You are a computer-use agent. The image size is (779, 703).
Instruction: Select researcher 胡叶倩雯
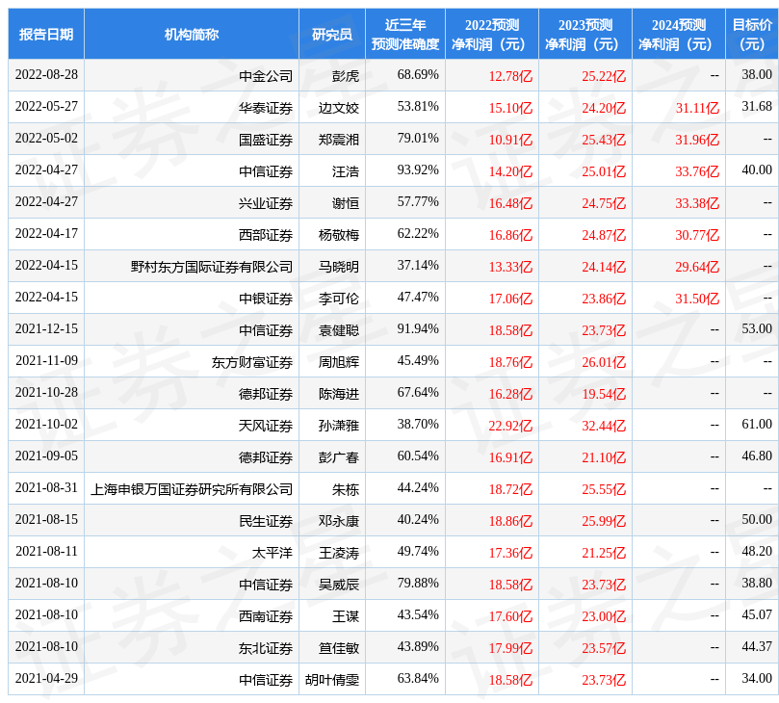pyautogui.click(x=332, y=680)
